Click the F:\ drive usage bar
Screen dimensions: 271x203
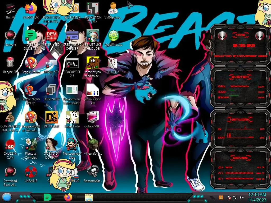239,173
